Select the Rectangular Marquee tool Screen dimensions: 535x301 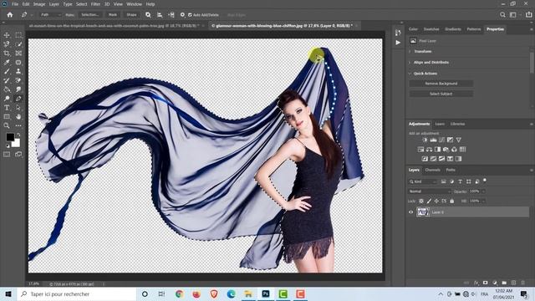[x=18, y=35]
